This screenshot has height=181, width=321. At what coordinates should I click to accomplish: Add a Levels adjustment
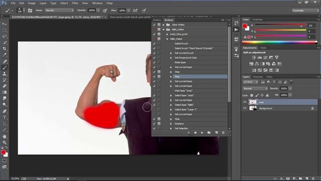[x=260, y=57]
